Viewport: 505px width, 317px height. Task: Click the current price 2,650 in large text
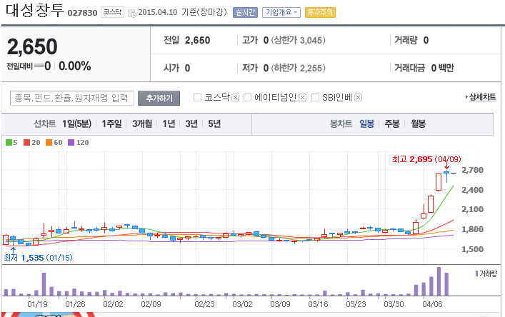pyautogui.click(x=32, y=46)
